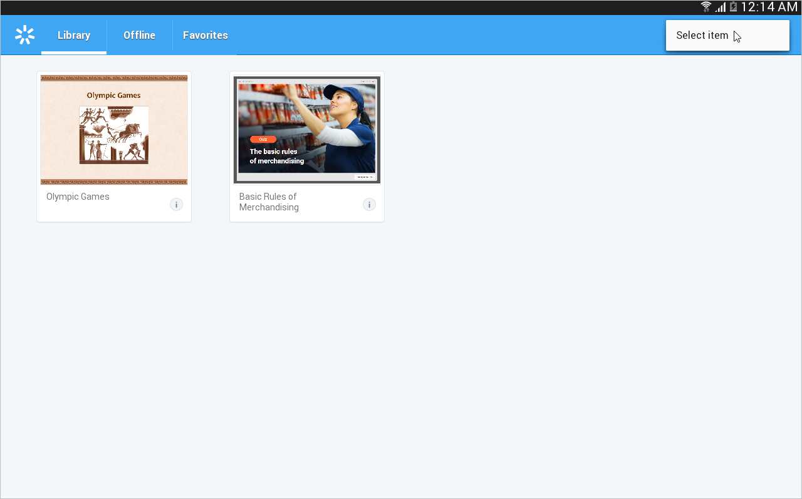Switch to the Library tab
Viewport: 802px width, 499px height.
[x=74, y=35]
